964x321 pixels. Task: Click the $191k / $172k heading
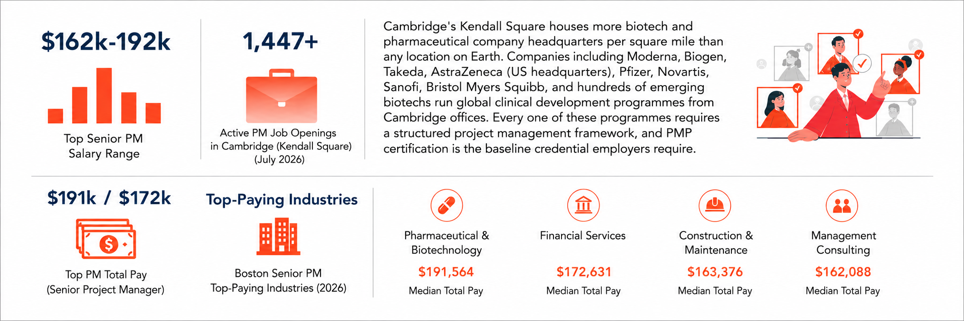coord(109,198)
